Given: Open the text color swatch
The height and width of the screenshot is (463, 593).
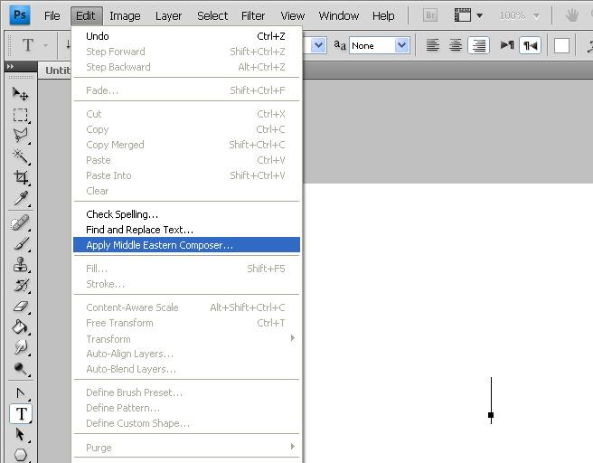Looking at the screenshot, I should click(561, 46).
